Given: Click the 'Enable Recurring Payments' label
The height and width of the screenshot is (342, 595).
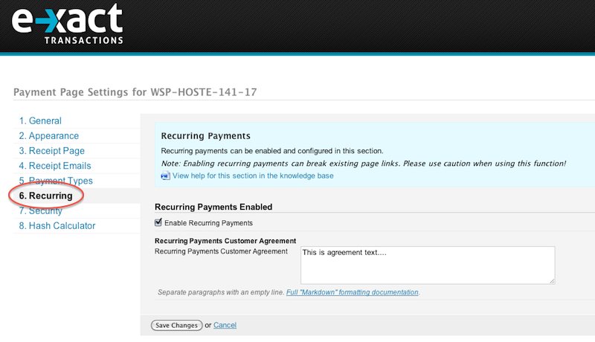Looking at the screenshot, I should 208,223.
